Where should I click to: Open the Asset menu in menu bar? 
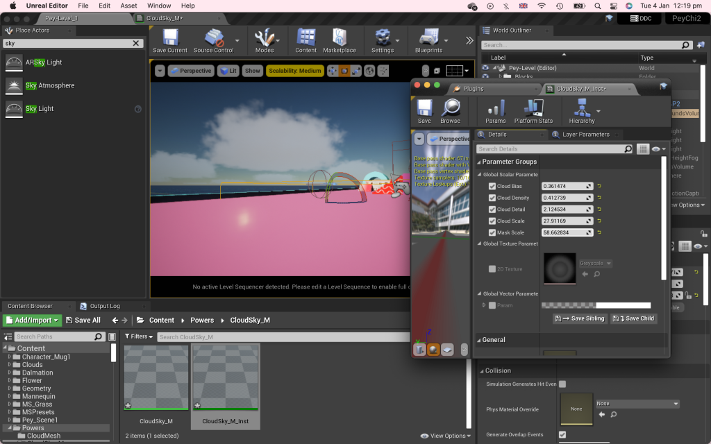pyautogui.click(x=128, y=6)
